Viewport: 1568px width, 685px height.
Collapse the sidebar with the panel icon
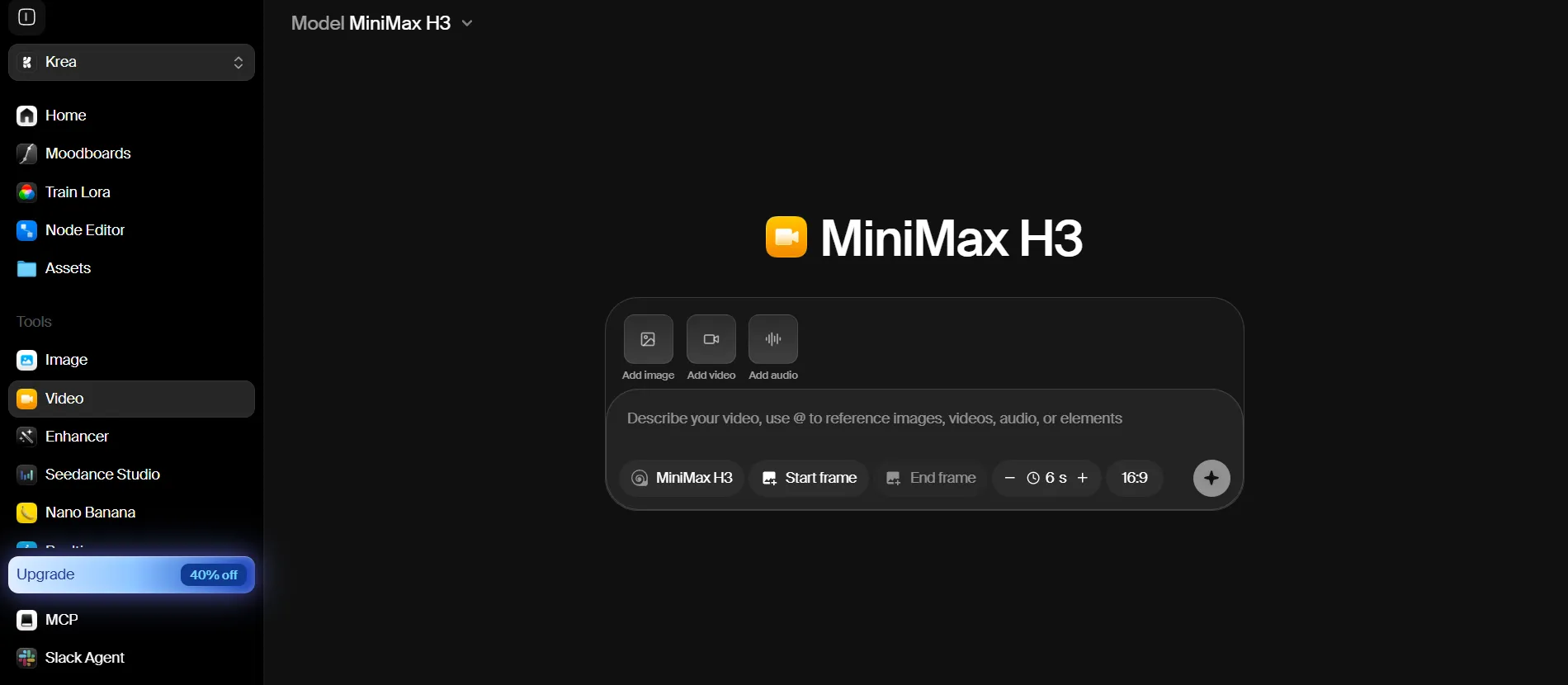click(x=26, y=17)
